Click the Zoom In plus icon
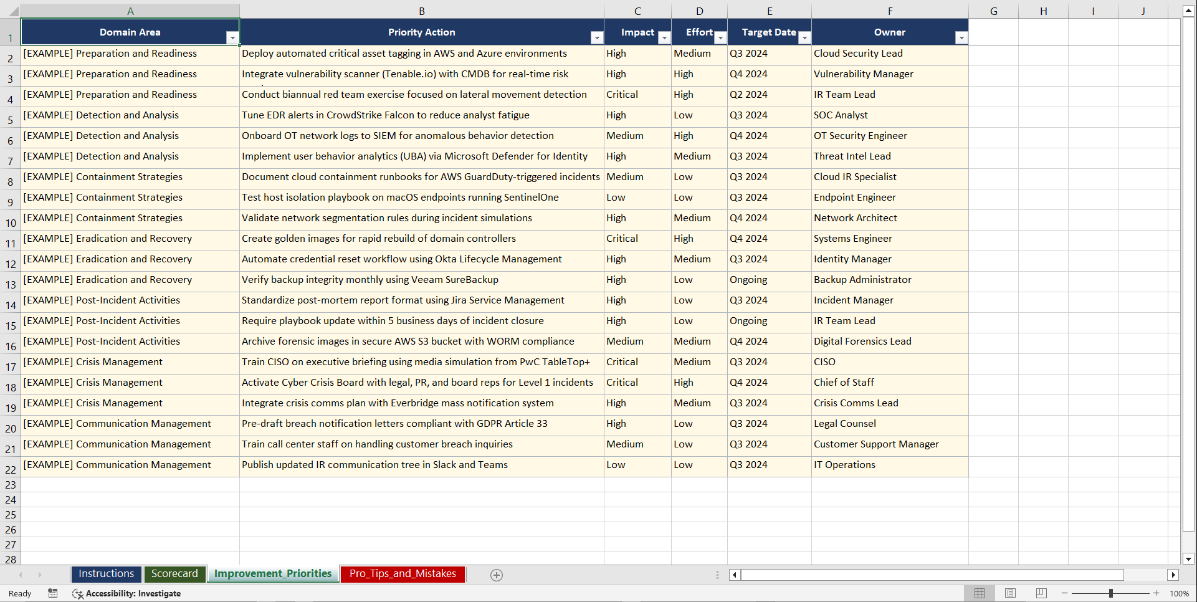This screenshot has height=602, width=1197. [1156, 593]
